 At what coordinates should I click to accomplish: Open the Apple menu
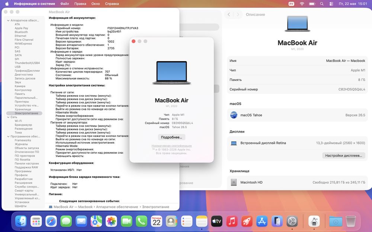[x=7, y=4]
